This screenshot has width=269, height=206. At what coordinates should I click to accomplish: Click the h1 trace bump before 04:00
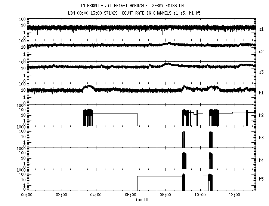pos(89,87)
